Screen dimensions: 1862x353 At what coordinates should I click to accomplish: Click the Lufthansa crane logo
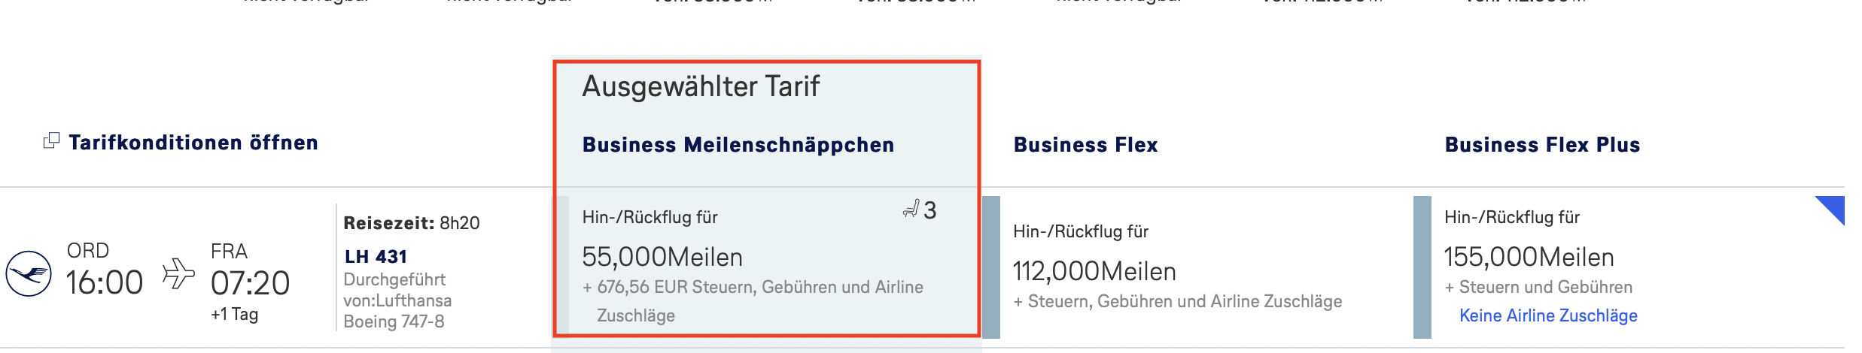click(29, 273)
